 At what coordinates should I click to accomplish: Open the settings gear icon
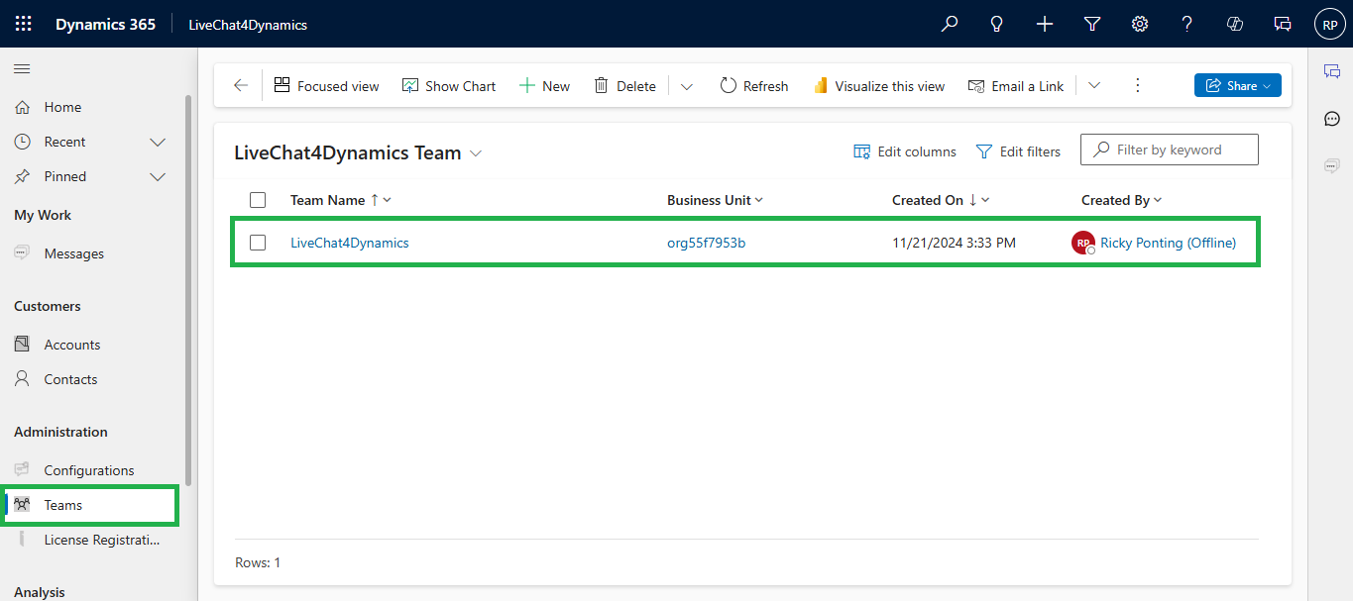(1140, 24)
